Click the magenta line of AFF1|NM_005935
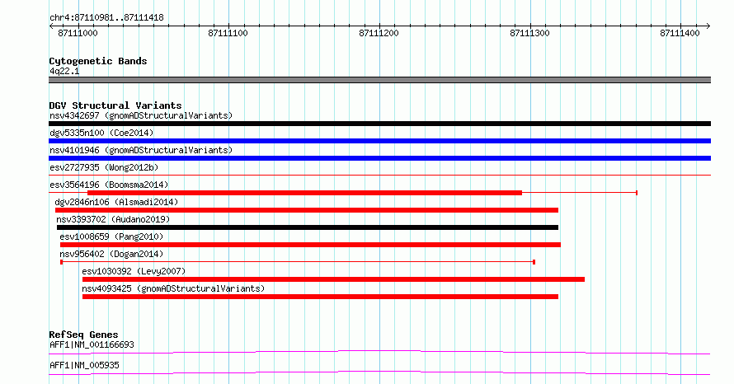Viewport: 734px width, 384px height. point(379,372)
